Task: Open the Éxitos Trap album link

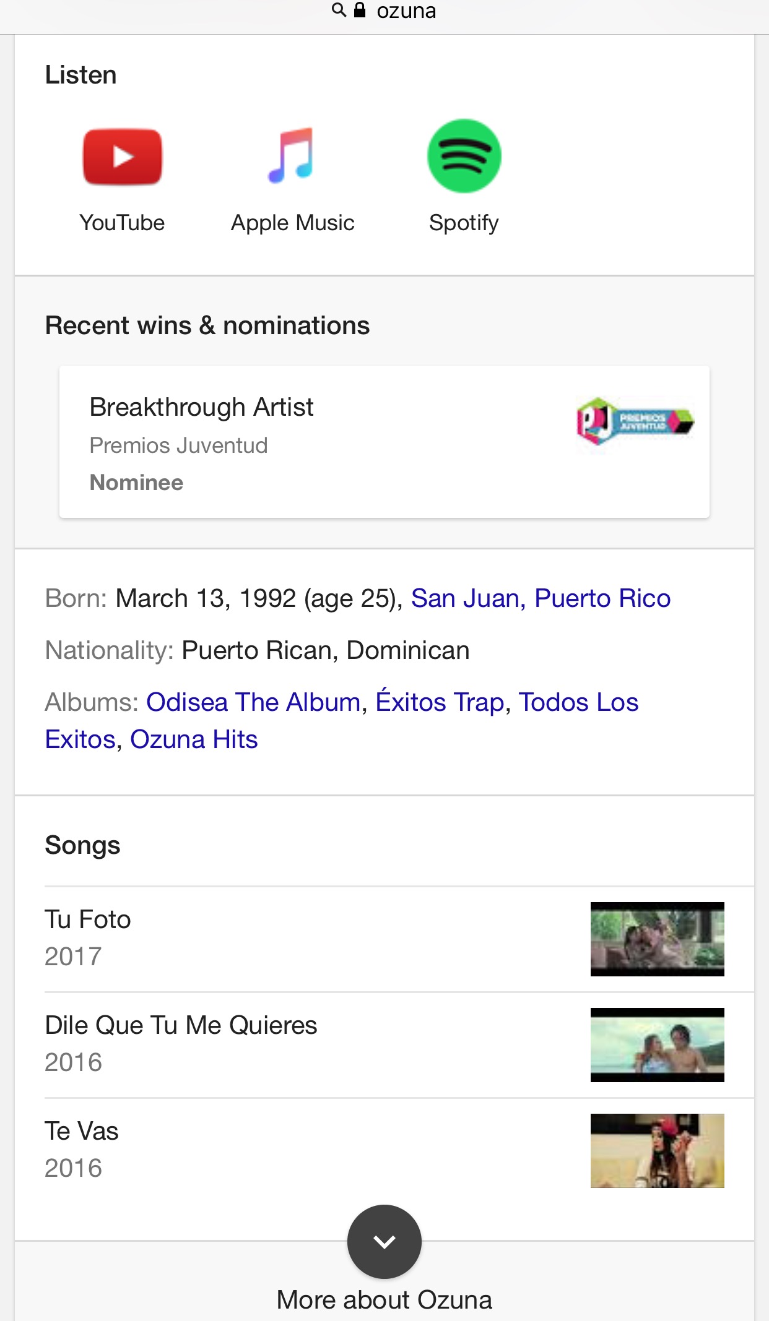Action: coord(440,702)
